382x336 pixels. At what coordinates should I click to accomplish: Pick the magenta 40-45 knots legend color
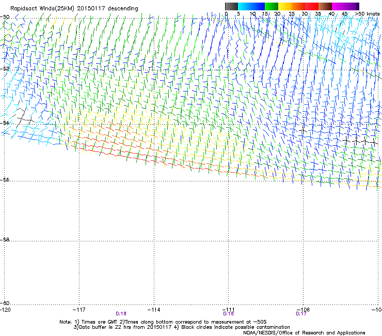[x=339, y=6]
